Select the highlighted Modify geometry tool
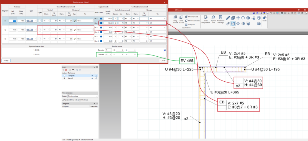This screenshot has height=141, width=308. 233,23
